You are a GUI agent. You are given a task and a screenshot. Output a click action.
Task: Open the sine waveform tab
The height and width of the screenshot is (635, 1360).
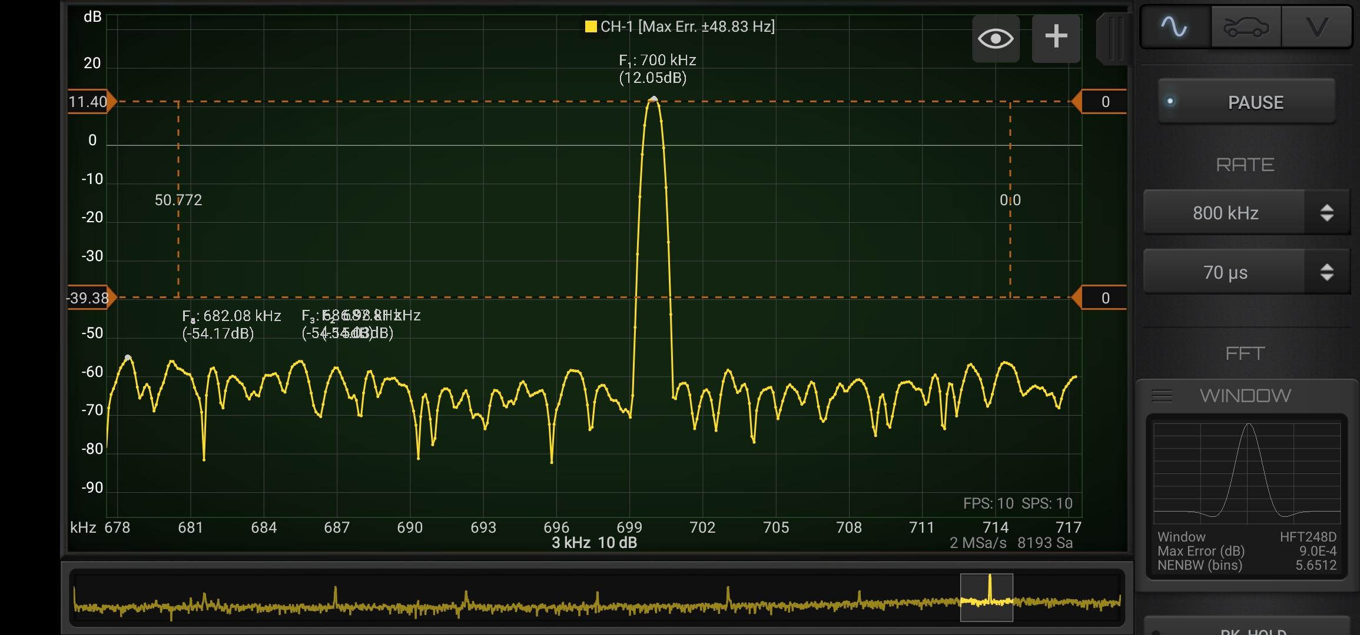(1175, 27)
